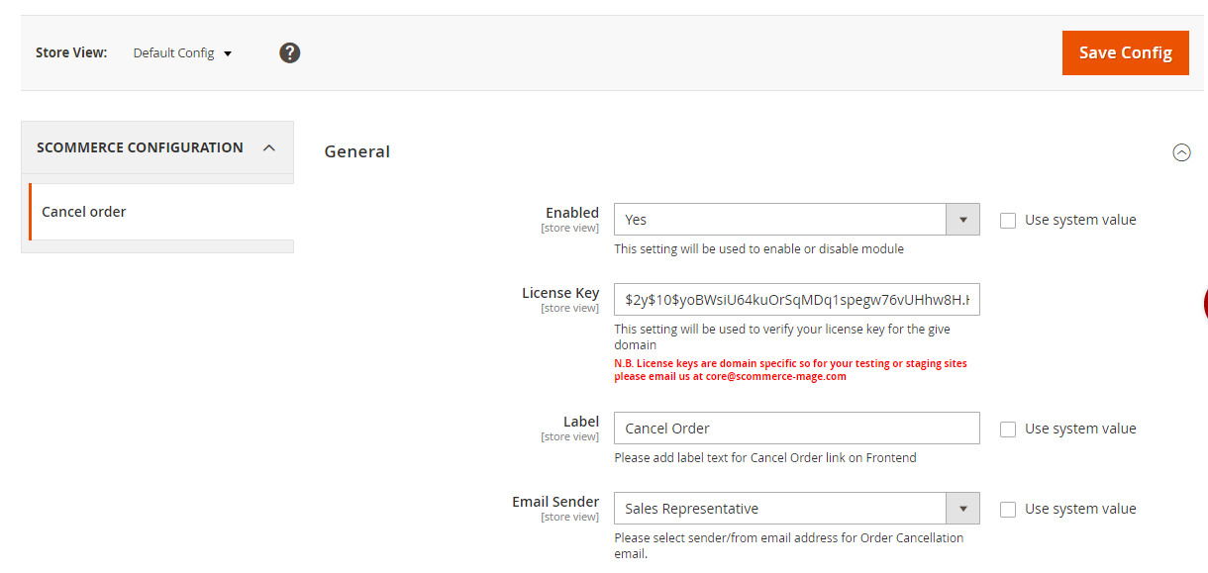The height and width of the screenshot is (573, 1208).
Task: Click the red circular widget at right edge
Action: [1204, 303]
